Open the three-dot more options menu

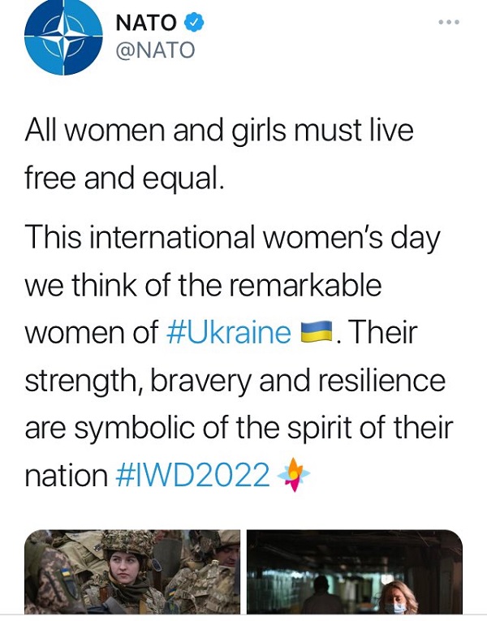(x=448, y=23)
